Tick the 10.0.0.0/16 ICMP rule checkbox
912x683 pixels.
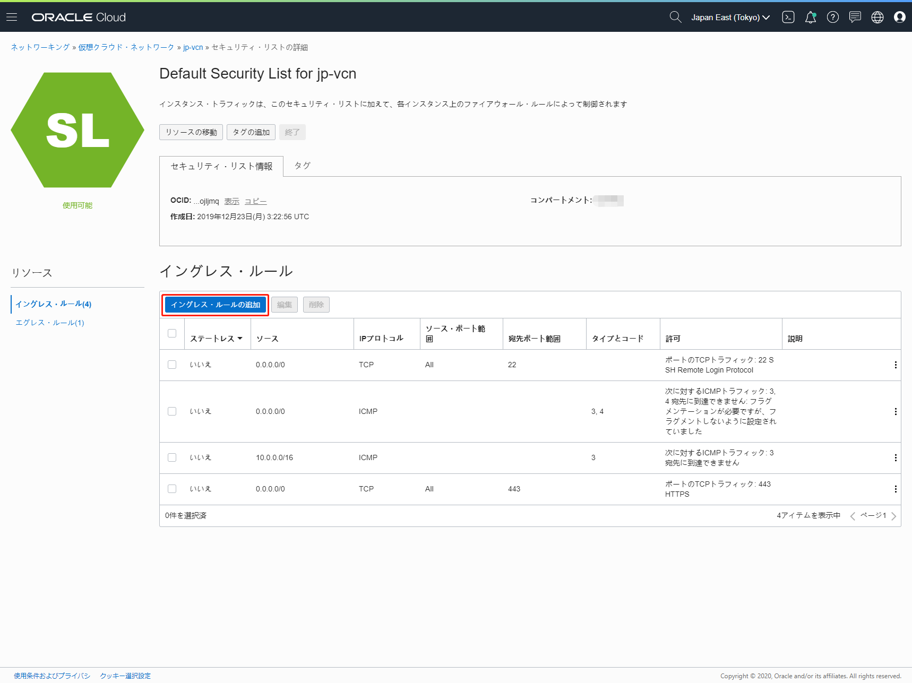pos(172,457)
